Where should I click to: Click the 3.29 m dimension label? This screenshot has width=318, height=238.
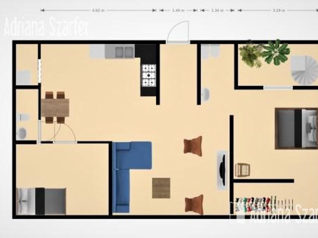tap(279, 11)
